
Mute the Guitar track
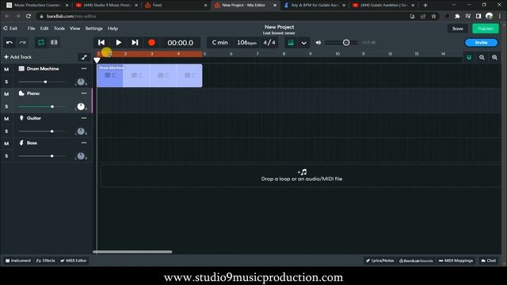pyautogui.click(x=6, y=119)
